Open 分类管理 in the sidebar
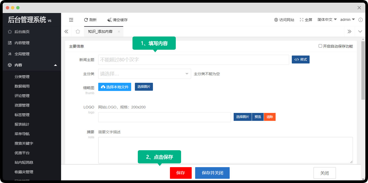The image size is (368, 183). coord(22,77)
